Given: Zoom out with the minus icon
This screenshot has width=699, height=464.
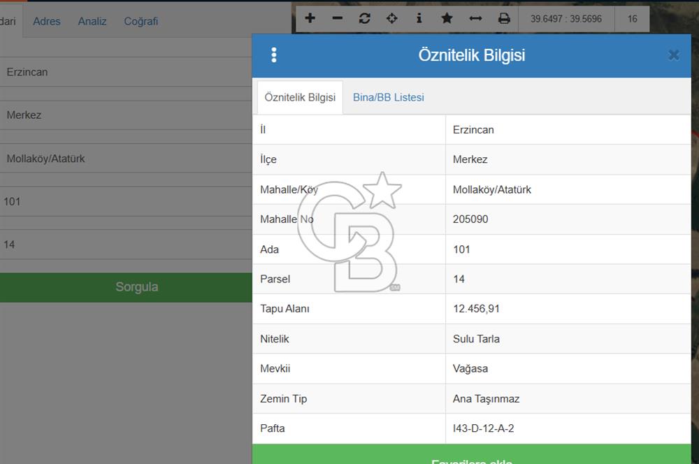Looking at the screenshot, I should click(x=338, y=18).
